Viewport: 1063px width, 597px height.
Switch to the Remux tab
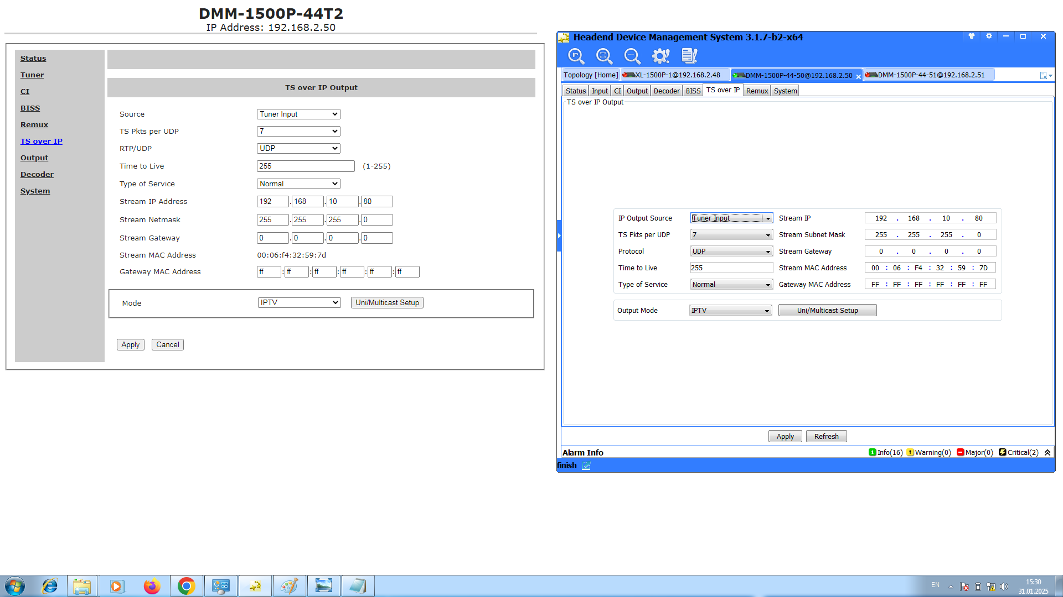tap(756, 91)
